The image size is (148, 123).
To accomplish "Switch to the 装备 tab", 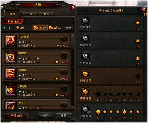I will (x=46, y=14).
